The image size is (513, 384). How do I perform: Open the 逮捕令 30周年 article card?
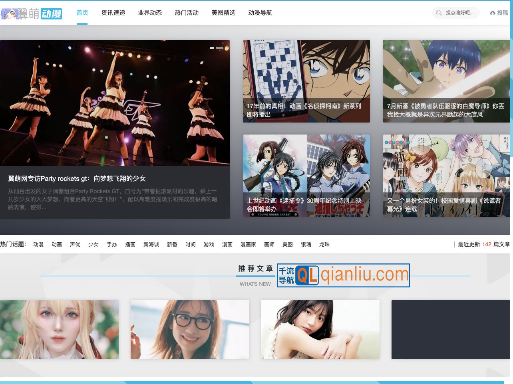[306, 176]
